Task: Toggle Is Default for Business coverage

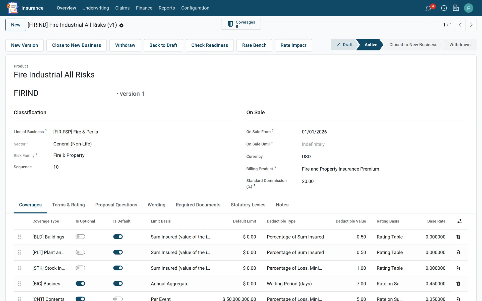Action: click(x=118, y=283)
